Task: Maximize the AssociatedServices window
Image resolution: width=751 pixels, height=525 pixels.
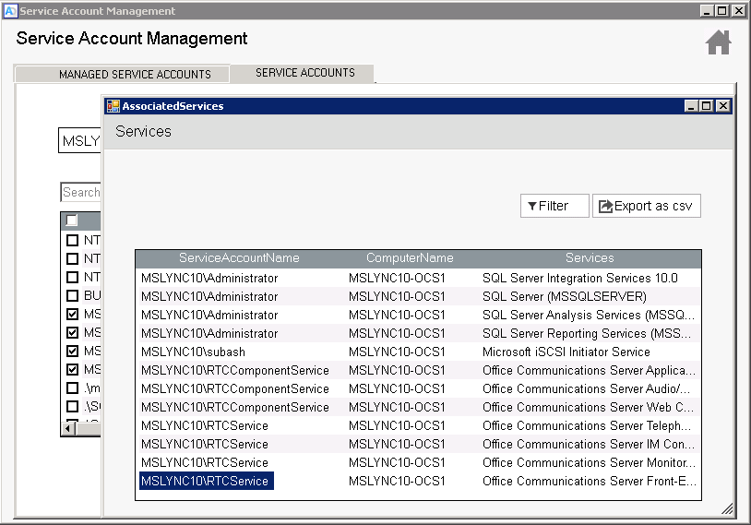Action: (x=707, y=106)
